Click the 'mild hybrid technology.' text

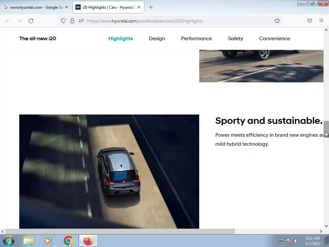[x=242, y=144]
